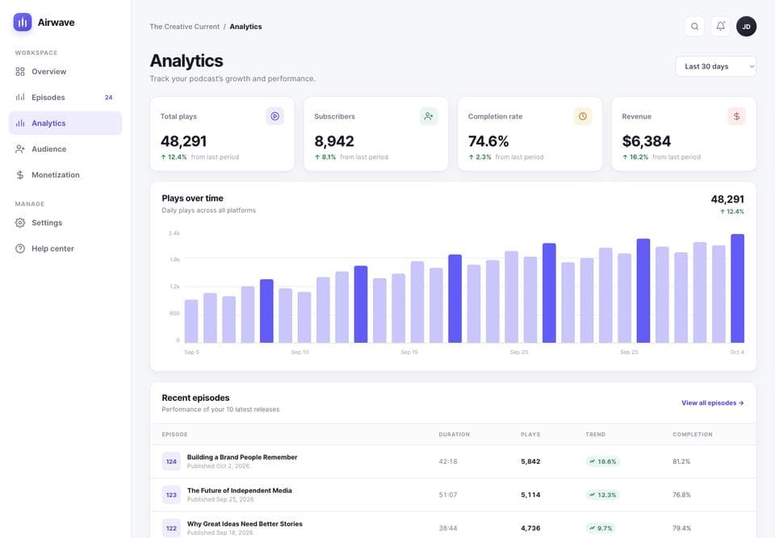This screenshot has width=775, height=538.
Task: Click the Overview grid icon
Action: tap(20, 72)
